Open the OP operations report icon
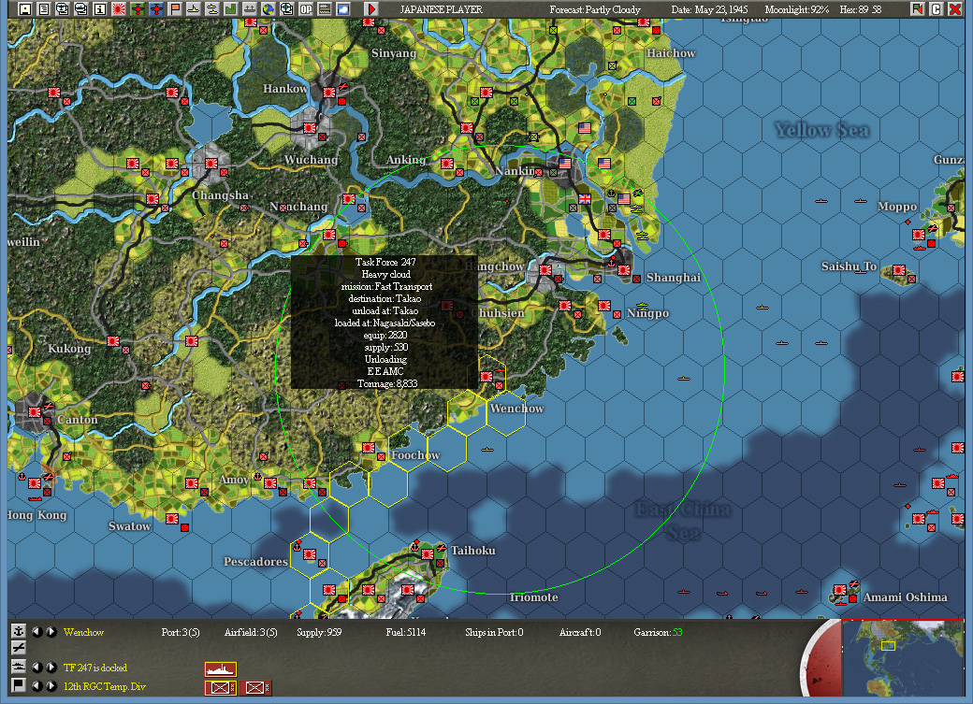The height and width of the screenshot is (704, 973). click(306, 8)
